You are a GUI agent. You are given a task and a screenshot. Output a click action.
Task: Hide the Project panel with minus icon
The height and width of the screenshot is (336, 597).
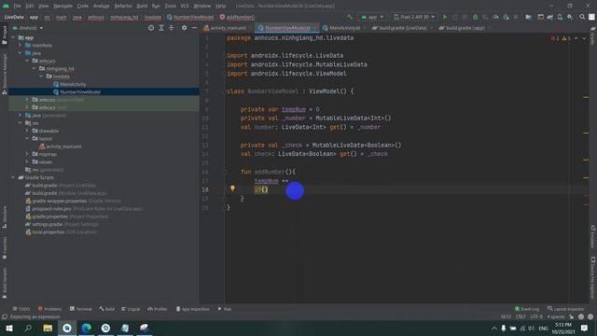tap(194, 28)
